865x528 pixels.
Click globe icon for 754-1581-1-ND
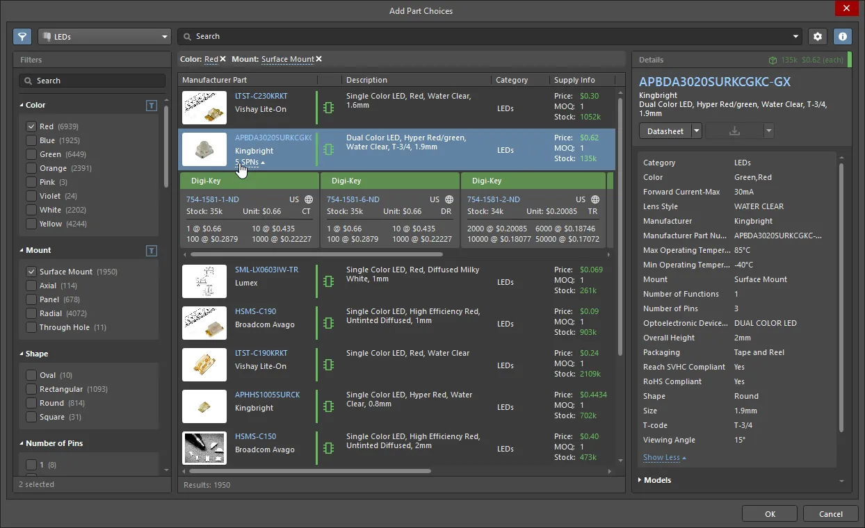tap(309, 199)
